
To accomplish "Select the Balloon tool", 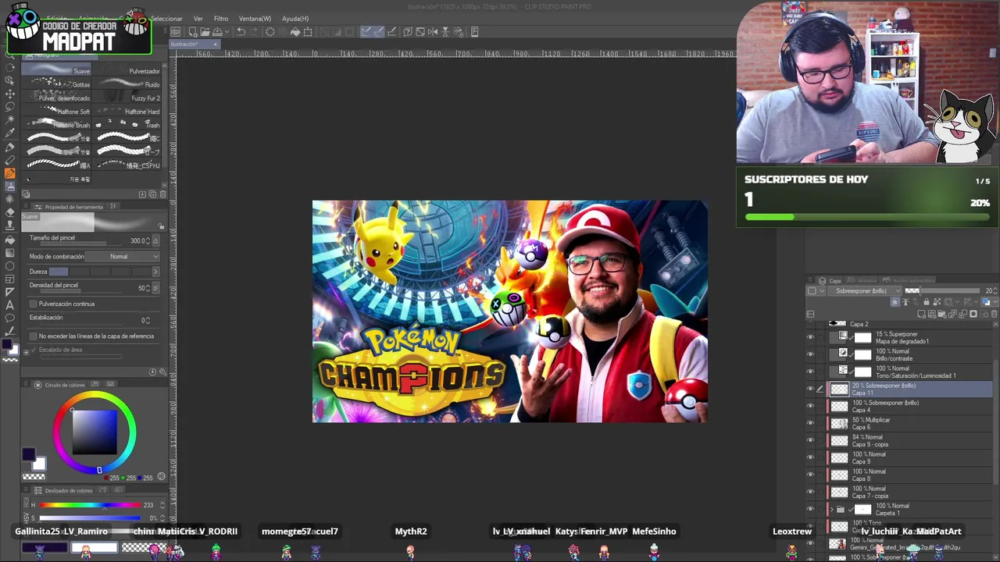I will pyautogui.click(x=10, y=318).
